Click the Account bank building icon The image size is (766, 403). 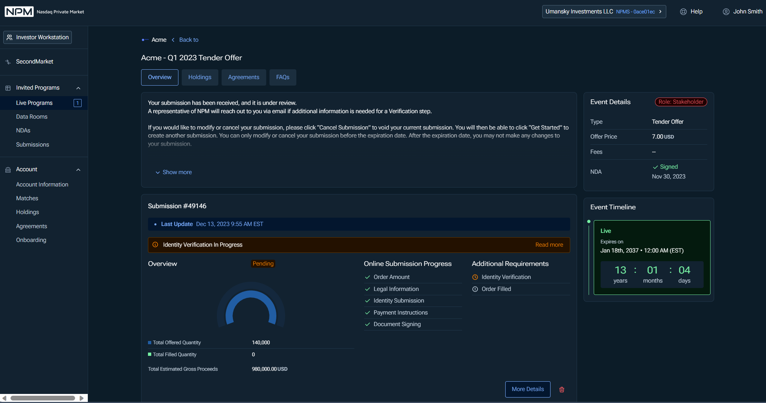(x=8, y=170)
